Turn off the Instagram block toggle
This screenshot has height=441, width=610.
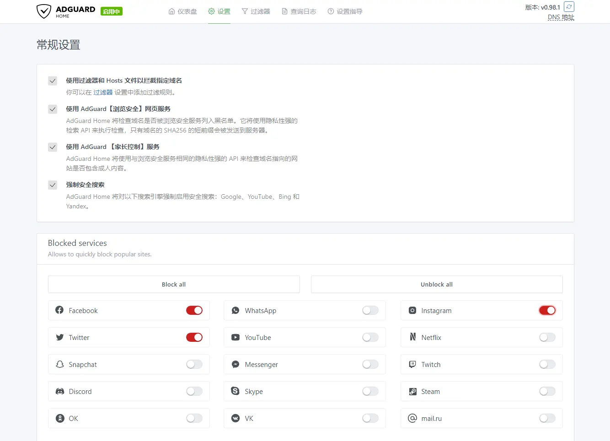click(547, 310)
